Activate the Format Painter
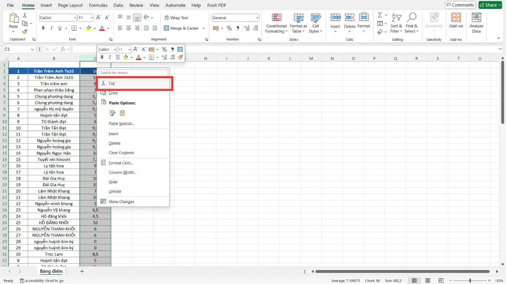The width and height of the screenshot is (506, 284). coord(24,32)
